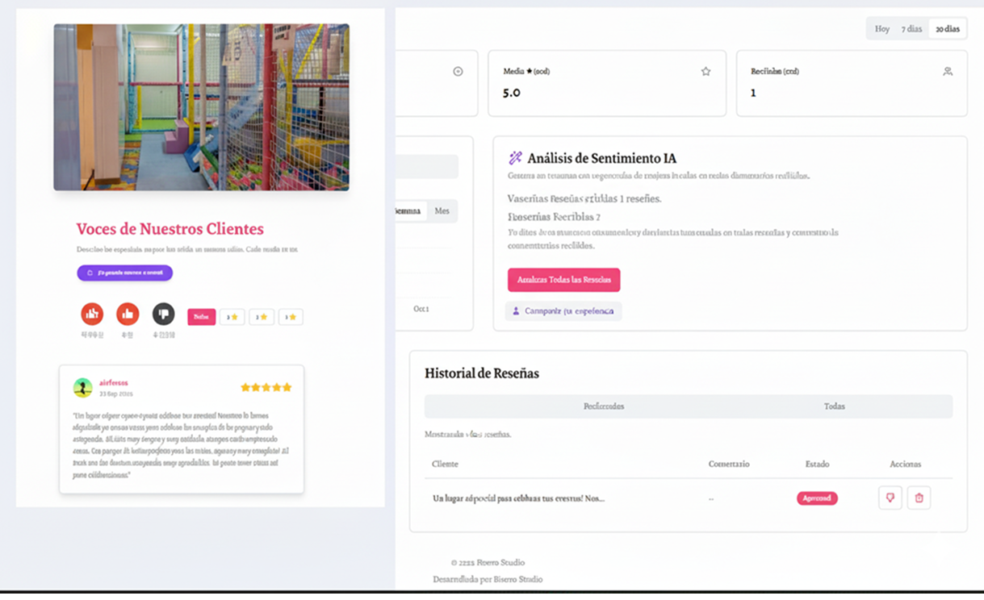Image resolution: width=984 pixels, height=600 pixels.
Task: Click the circular icon in the cut-off stats card
Action: 458,72
